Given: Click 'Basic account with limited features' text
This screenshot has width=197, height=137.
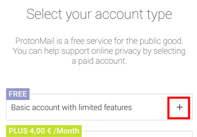Looking at the screenshot, I should (71, 107).
